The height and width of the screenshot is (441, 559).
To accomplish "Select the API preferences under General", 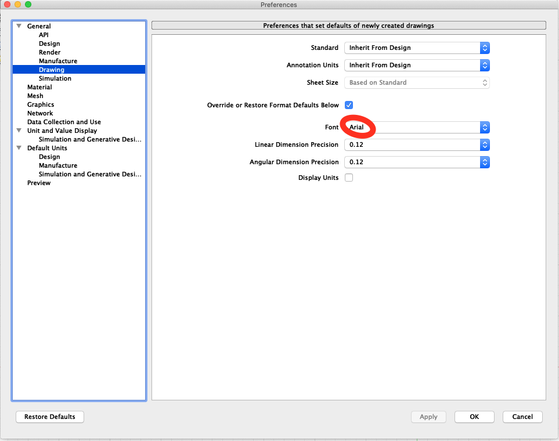I will point(44,35).
